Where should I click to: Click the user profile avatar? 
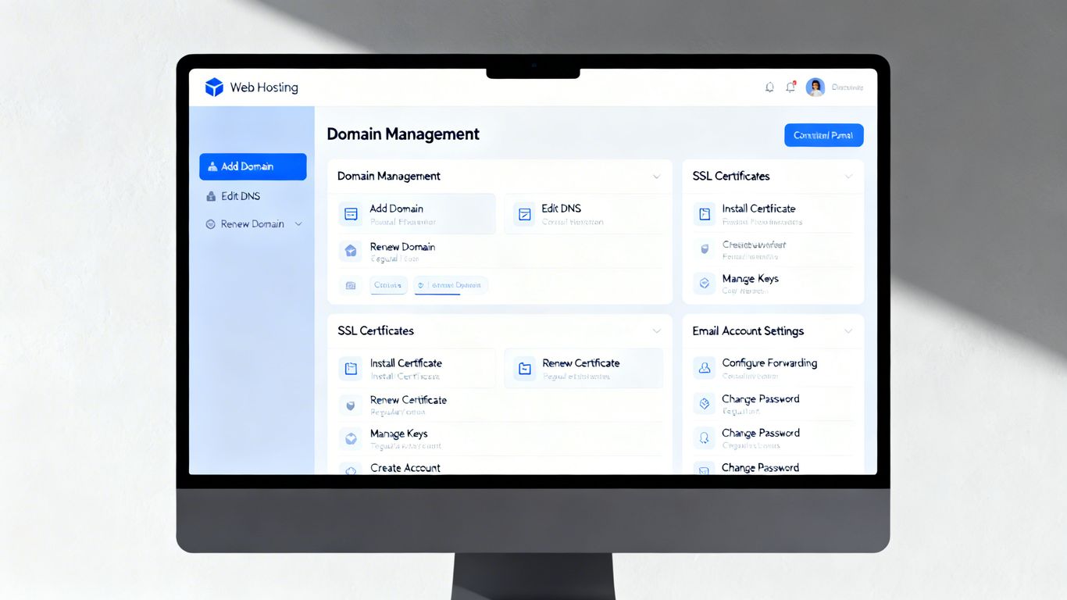coord(815,87)
